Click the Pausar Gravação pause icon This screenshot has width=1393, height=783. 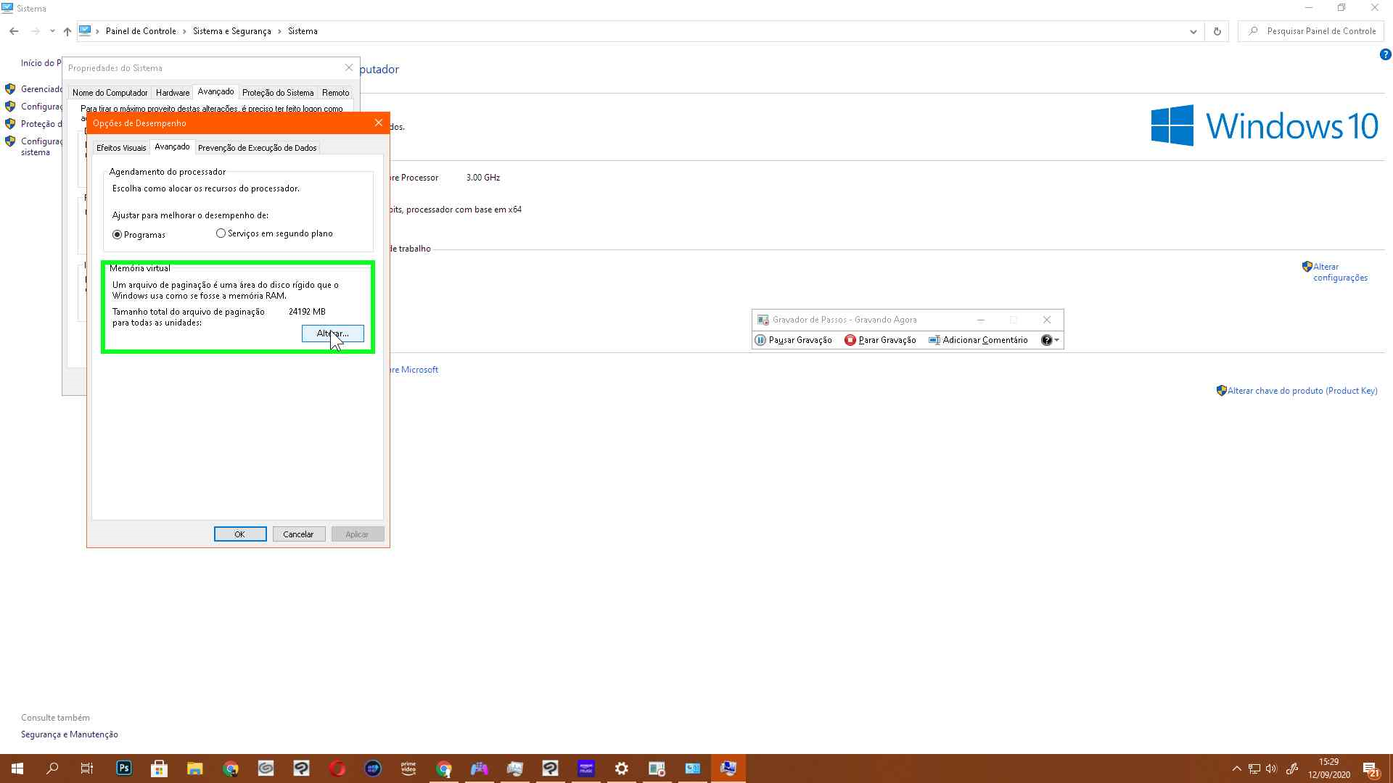click(760, 340)
